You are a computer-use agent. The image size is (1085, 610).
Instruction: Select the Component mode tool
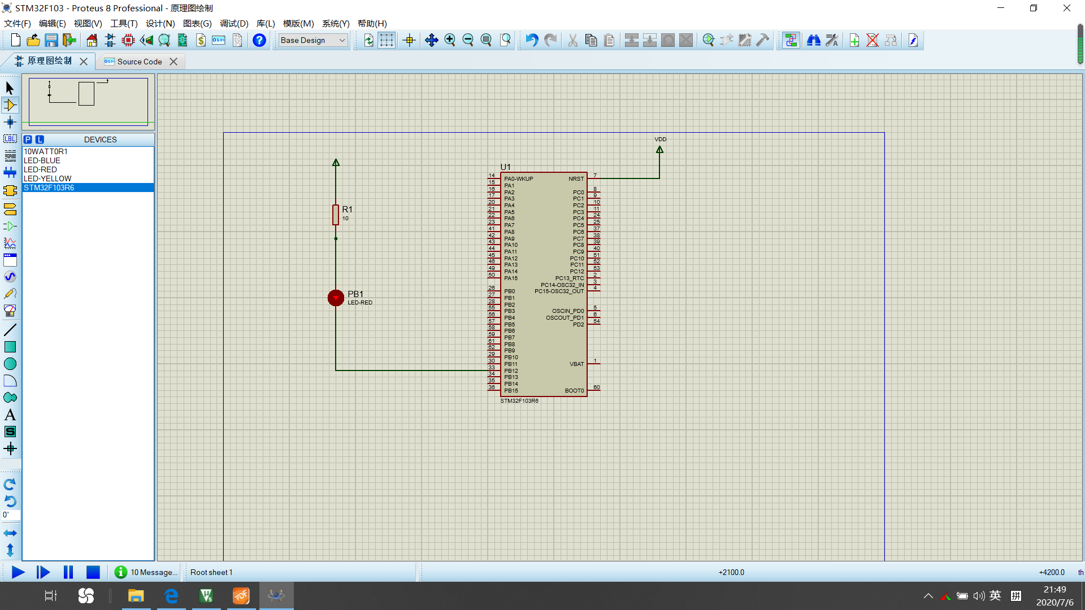click(x=10, y=105)
